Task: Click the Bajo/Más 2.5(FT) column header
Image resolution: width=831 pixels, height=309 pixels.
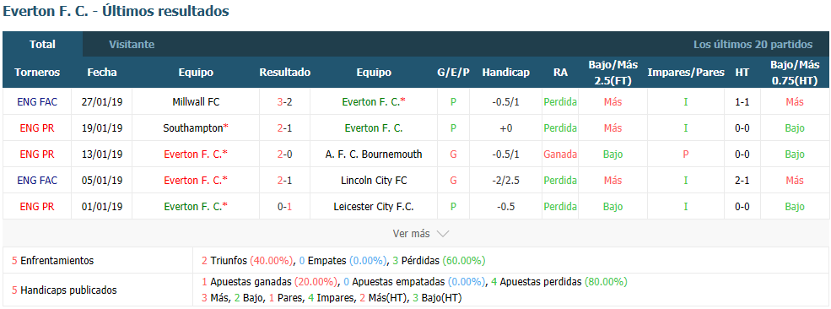Action: point(612,73)
